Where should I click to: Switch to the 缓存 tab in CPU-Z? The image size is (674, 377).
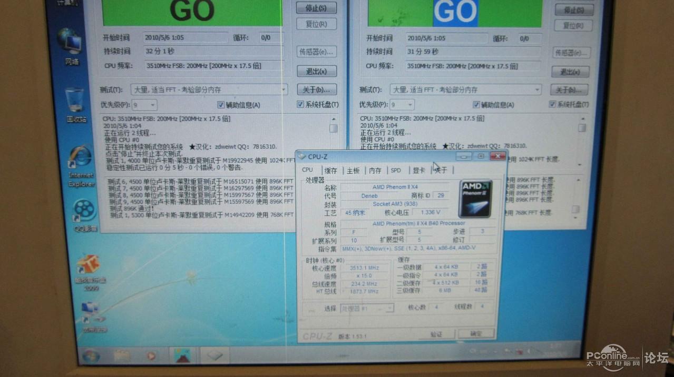[331, 170]
